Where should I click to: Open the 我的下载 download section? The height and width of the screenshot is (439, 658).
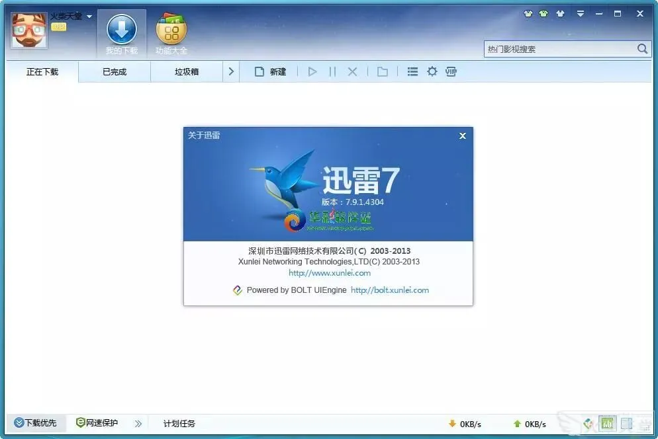(x=122, y=34)
